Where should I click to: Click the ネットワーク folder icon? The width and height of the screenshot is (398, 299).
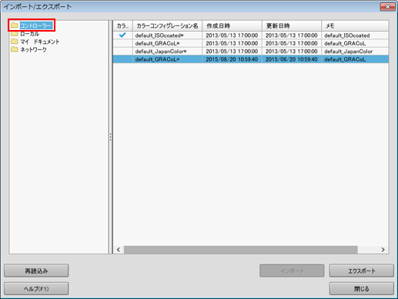15,49
